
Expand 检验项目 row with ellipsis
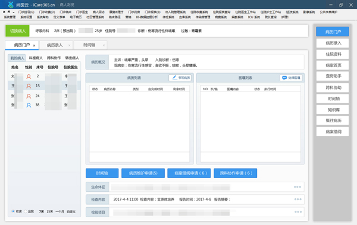tap(297, 212)
